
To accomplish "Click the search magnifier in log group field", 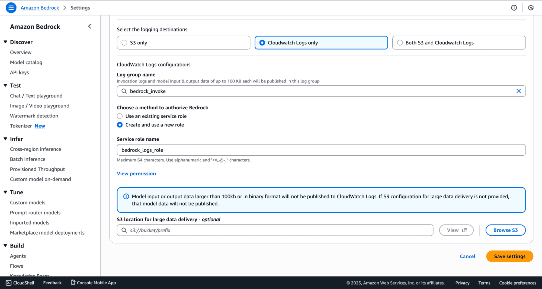I will pos(124,91).
